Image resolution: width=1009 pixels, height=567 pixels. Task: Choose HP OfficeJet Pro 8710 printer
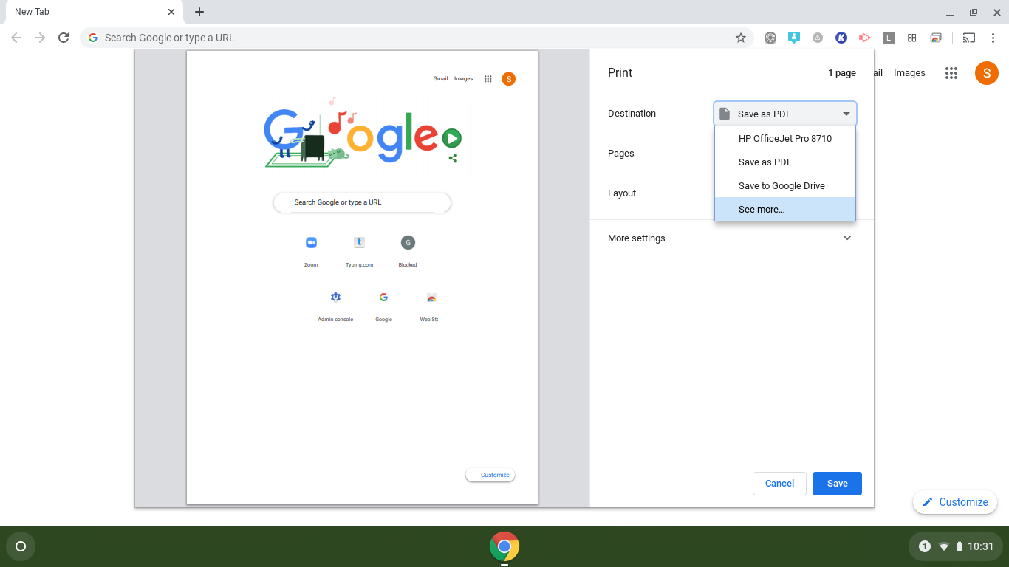click(x=785, y=138)
